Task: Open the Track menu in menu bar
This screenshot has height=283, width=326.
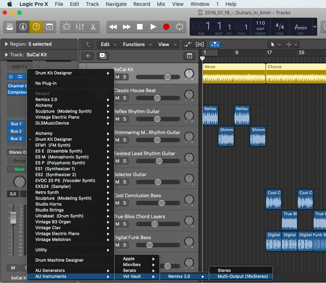Action: [x=92, y=4]
